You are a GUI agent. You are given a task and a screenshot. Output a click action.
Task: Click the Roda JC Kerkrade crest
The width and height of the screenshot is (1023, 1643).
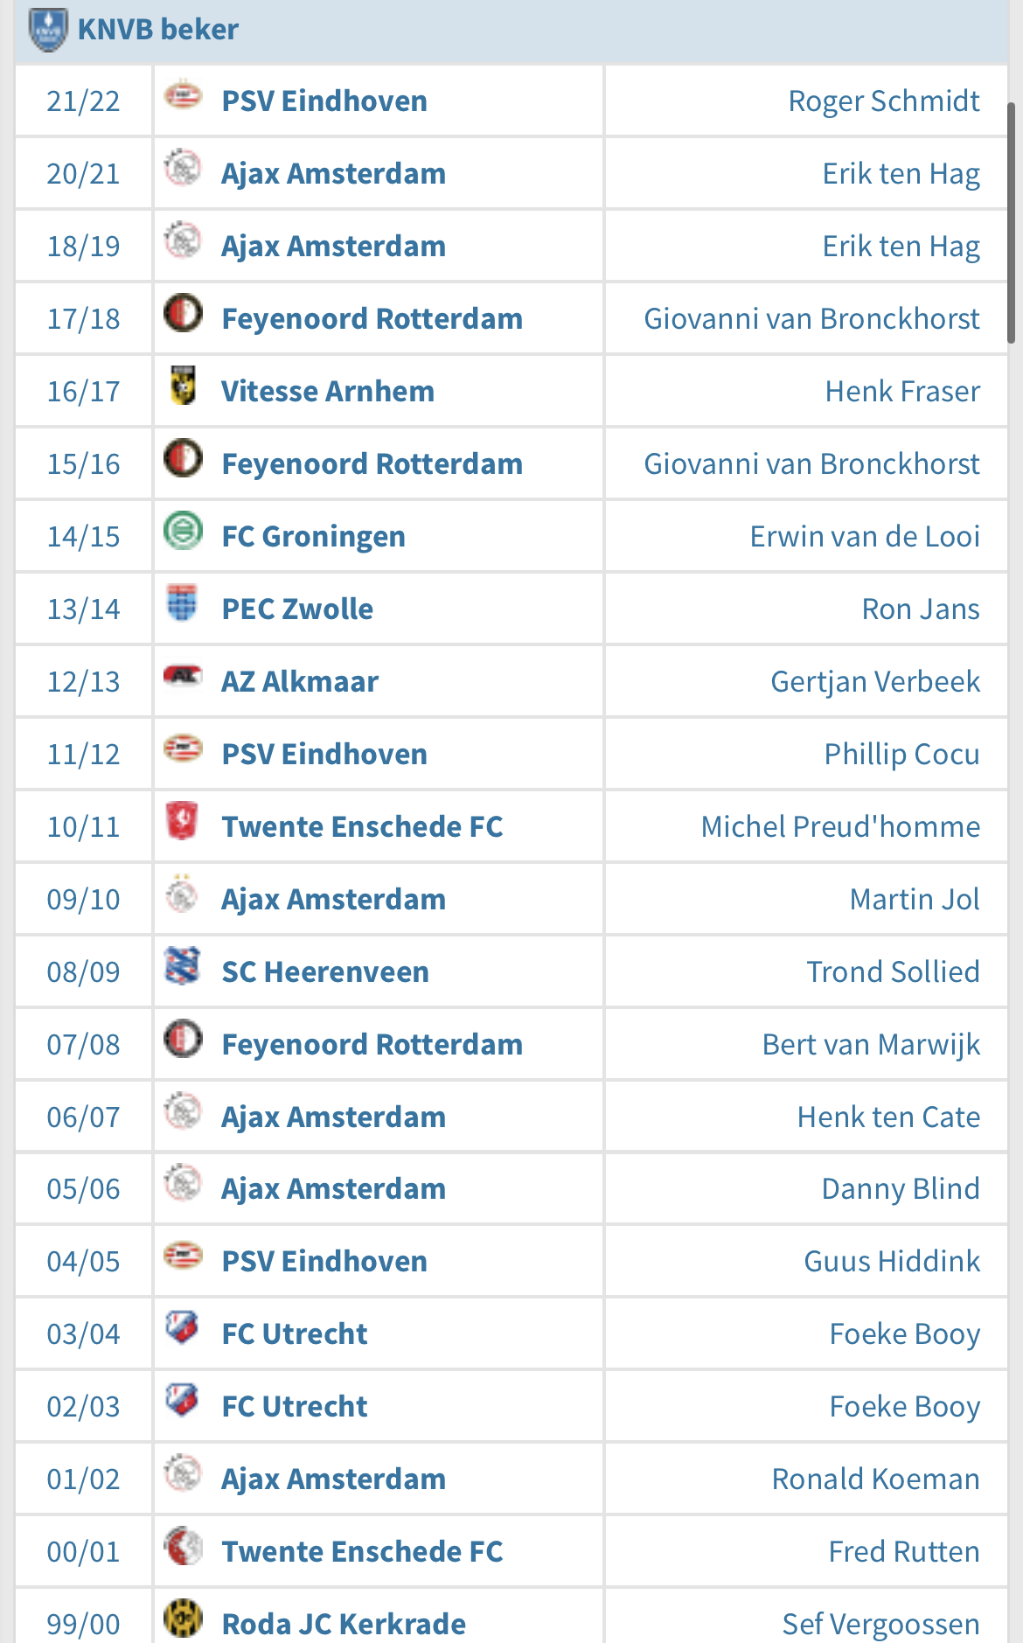[183, 1619]
